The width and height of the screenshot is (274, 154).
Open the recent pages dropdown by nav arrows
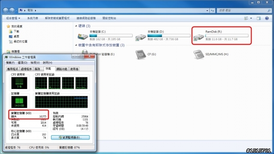(x=16, y=11)
